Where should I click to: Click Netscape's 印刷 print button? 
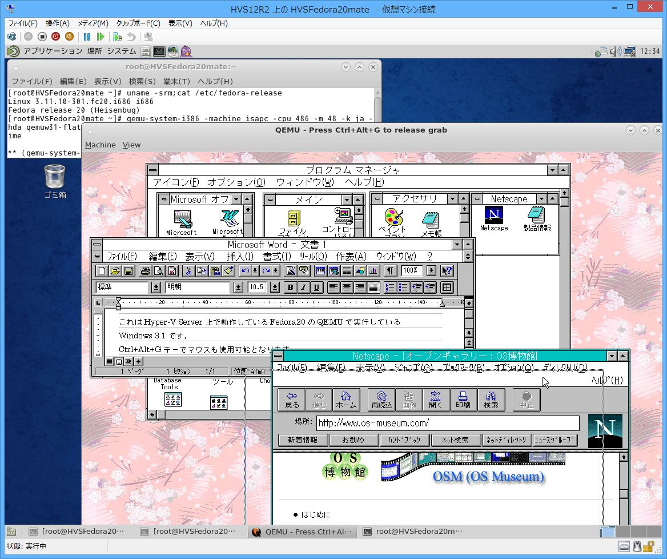pos(463,400)
